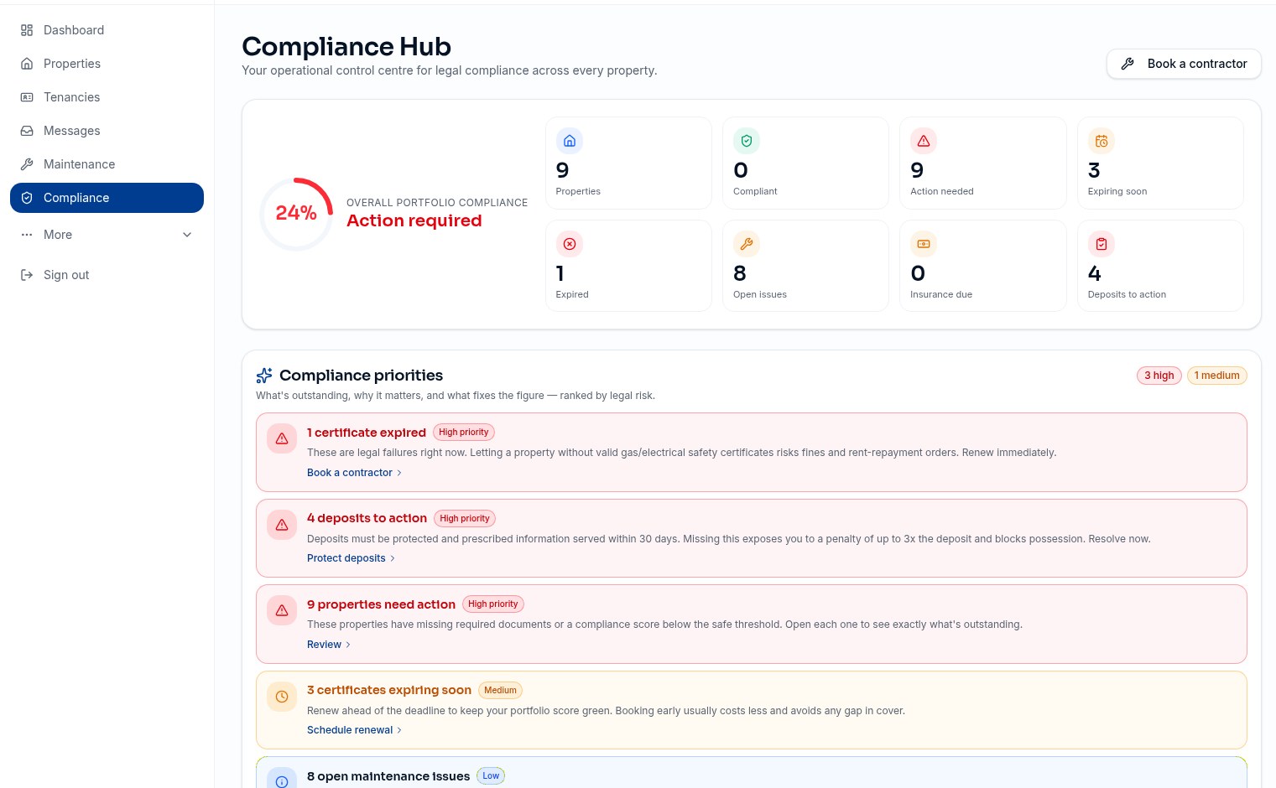Click warning icon on properties need action alert
The width and height of the screenshot is (1276, 788).
(x=282, y=610)
